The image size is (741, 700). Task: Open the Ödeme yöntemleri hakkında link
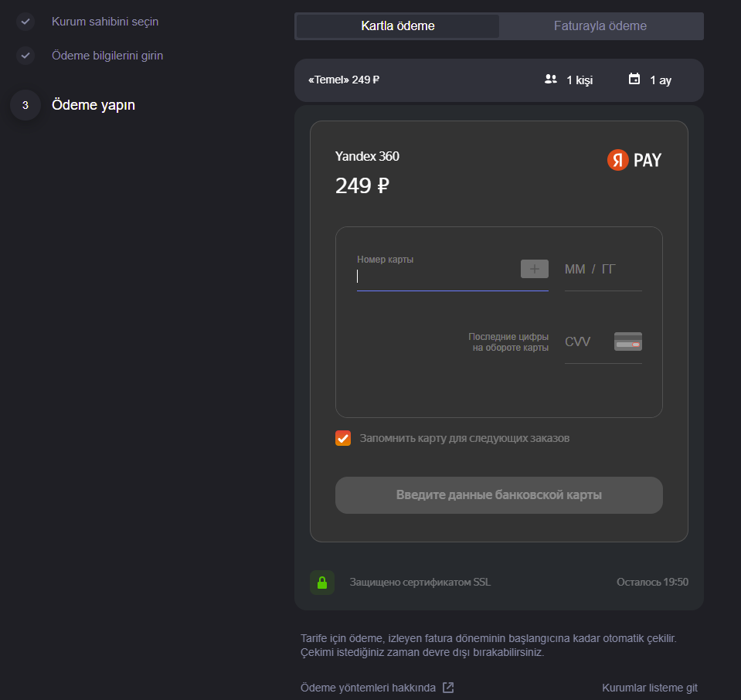(x=368, y=688)
